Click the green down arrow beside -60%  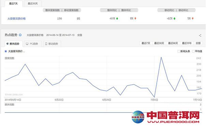point(117,18)
